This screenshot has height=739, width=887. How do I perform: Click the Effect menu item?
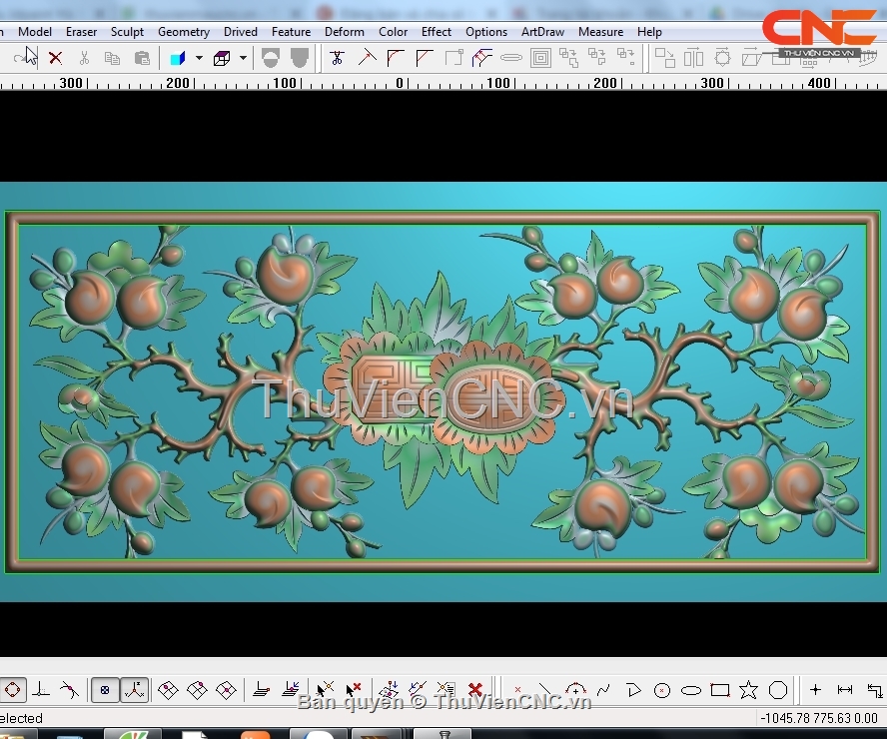[x=437, y=32]
